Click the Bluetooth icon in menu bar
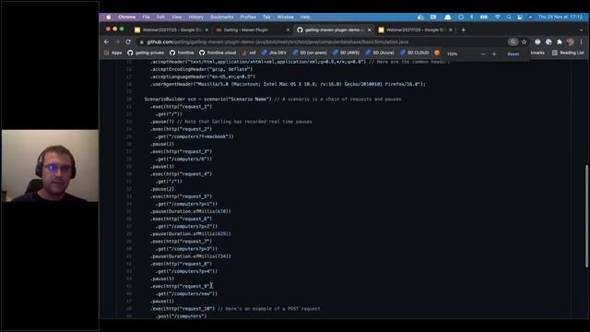This screenshot has width=590, height=332. (x=472, y=17)
